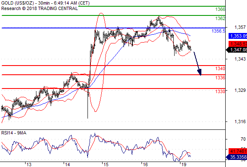247x167 pixels.
Task: Click date marker 15 on time axis
Action: 106,164
